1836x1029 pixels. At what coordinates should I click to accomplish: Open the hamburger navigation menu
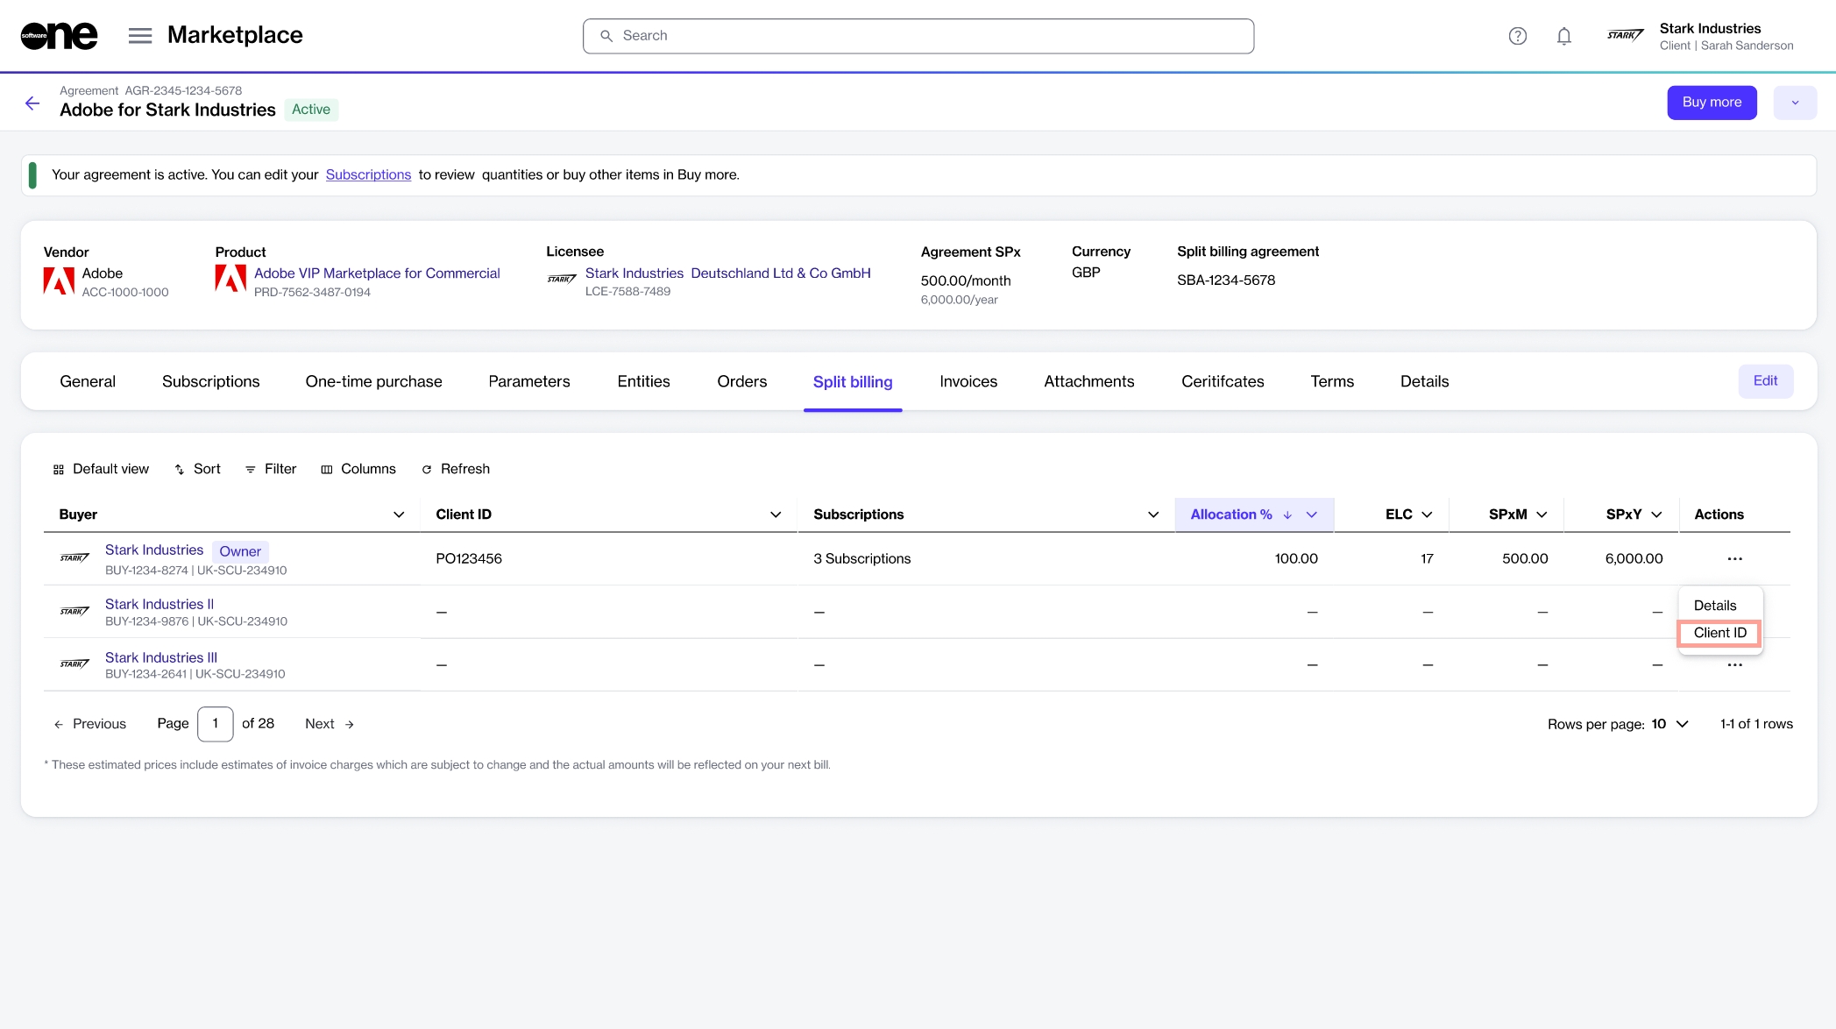(x=140, y=36)
